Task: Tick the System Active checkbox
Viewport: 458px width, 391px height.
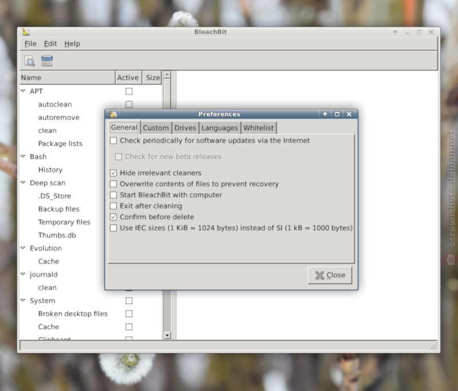Action: [129, 301]
